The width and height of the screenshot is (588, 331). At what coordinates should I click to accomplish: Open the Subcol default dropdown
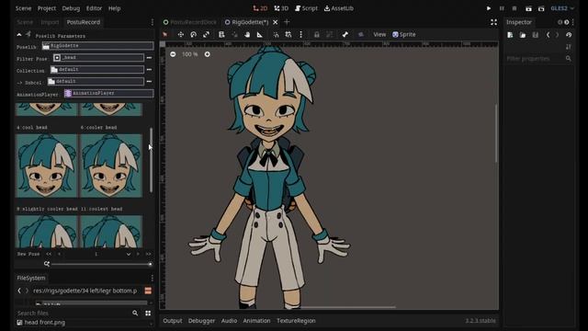[x=96, y=82]
